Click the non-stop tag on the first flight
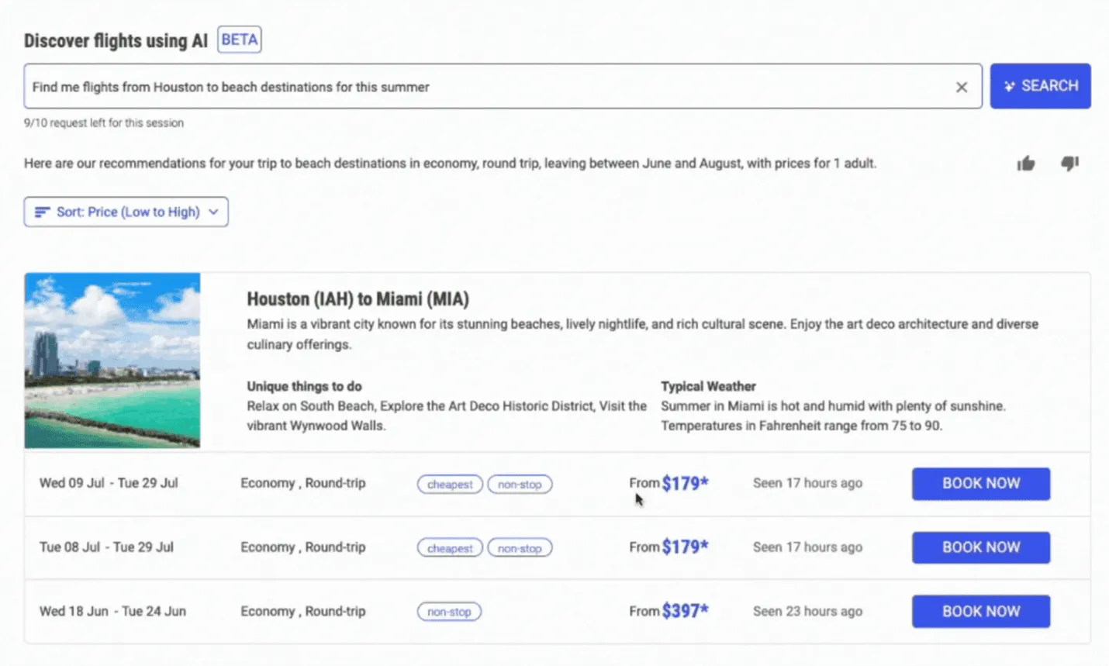Viewport: 1109px width, 666px height. [x=520, y=485]
